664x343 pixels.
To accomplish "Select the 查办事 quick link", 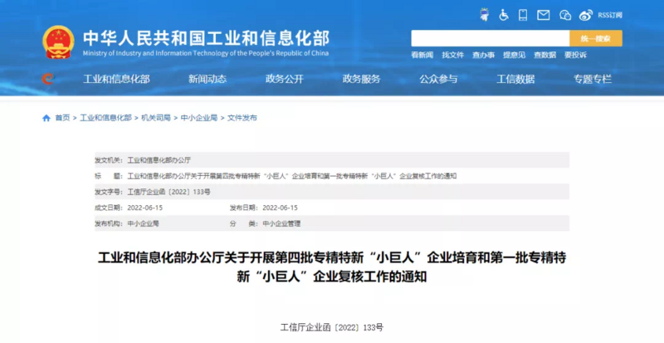I will click(484, 55).
